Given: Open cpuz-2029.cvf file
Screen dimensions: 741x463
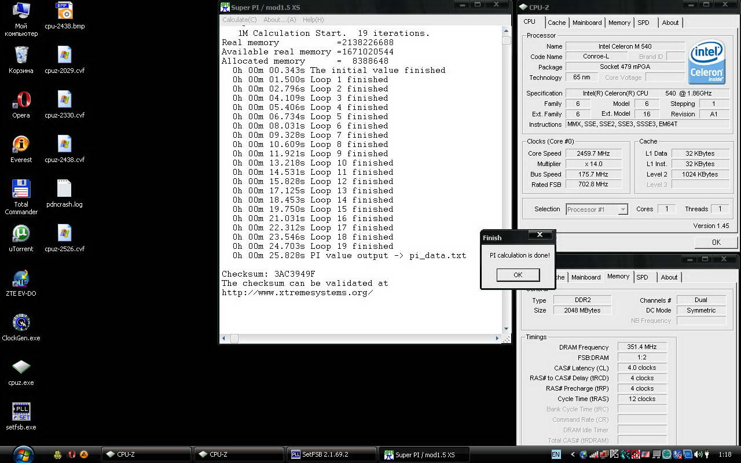Looking at the screenshot, I should 64,60.
